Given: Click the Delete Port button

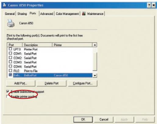Looking at the screenshot, I should (52, 83).
